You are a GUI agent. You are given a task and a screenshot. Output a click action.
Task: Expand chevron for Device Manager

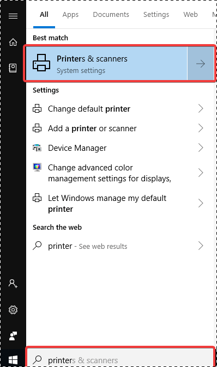201,148
